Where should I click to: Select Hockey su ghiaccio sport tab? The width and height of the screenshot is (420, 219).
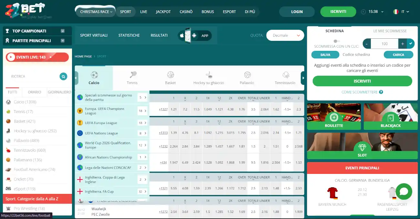point(208,78)
